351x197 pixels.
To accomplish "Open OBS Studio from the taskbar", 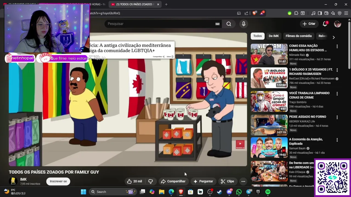I will 210,192.
